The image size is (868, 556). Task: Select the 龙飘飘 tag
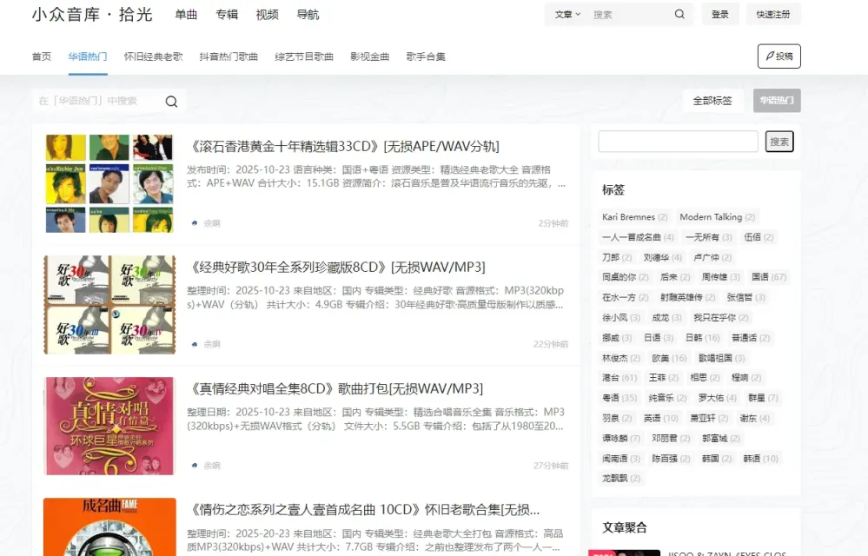pos(621,479)
